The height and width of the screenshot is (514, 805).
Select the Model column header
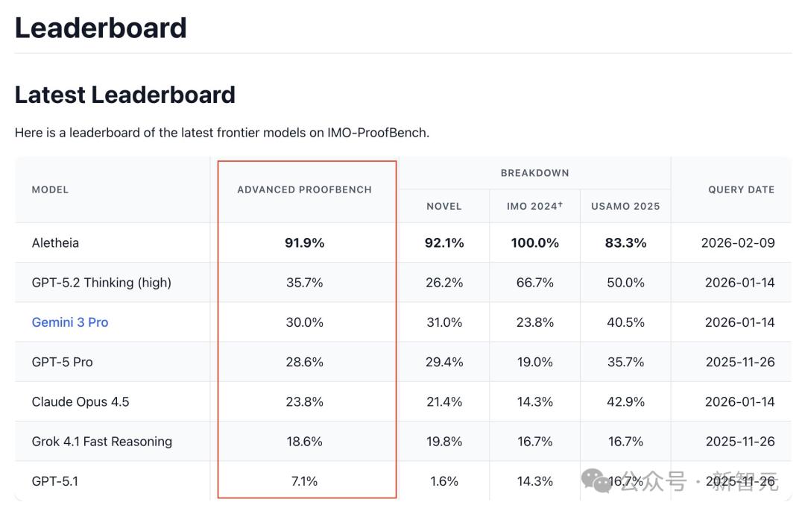point(50,189)
